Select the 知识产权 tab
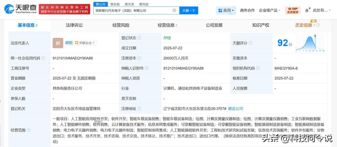 [x=261, y=25]
